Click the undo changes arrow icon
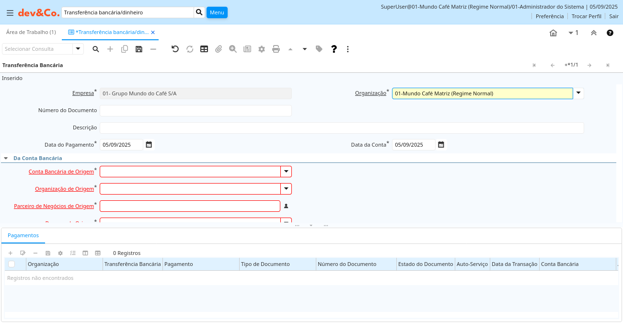This screenshot has width=623, height=323. 175,49
